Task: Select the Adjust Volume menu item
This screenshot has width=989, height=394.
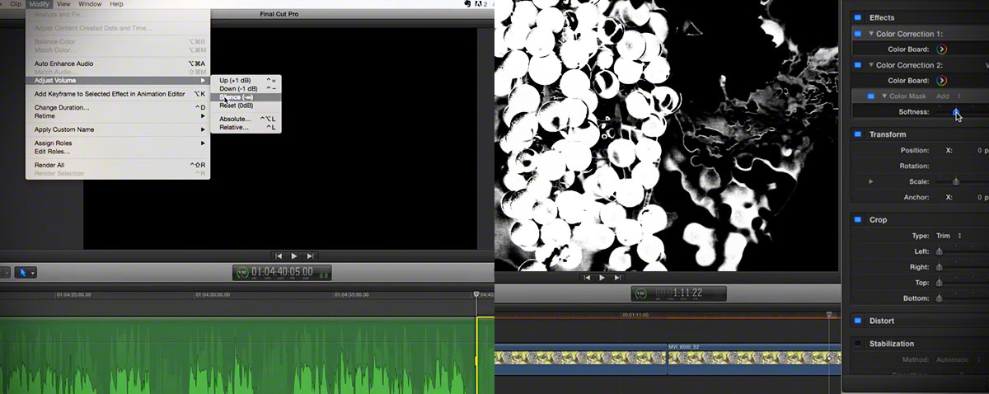Action: (x=118, y=81)
